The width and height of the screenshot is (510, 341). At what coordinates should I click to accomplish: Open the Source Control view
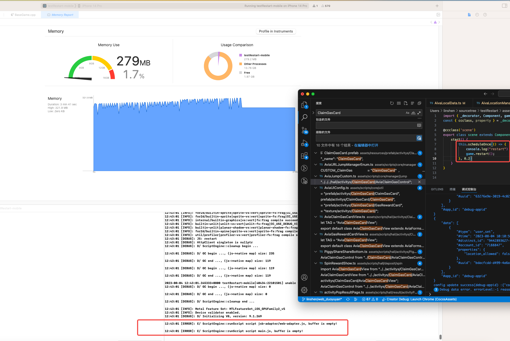304,130
